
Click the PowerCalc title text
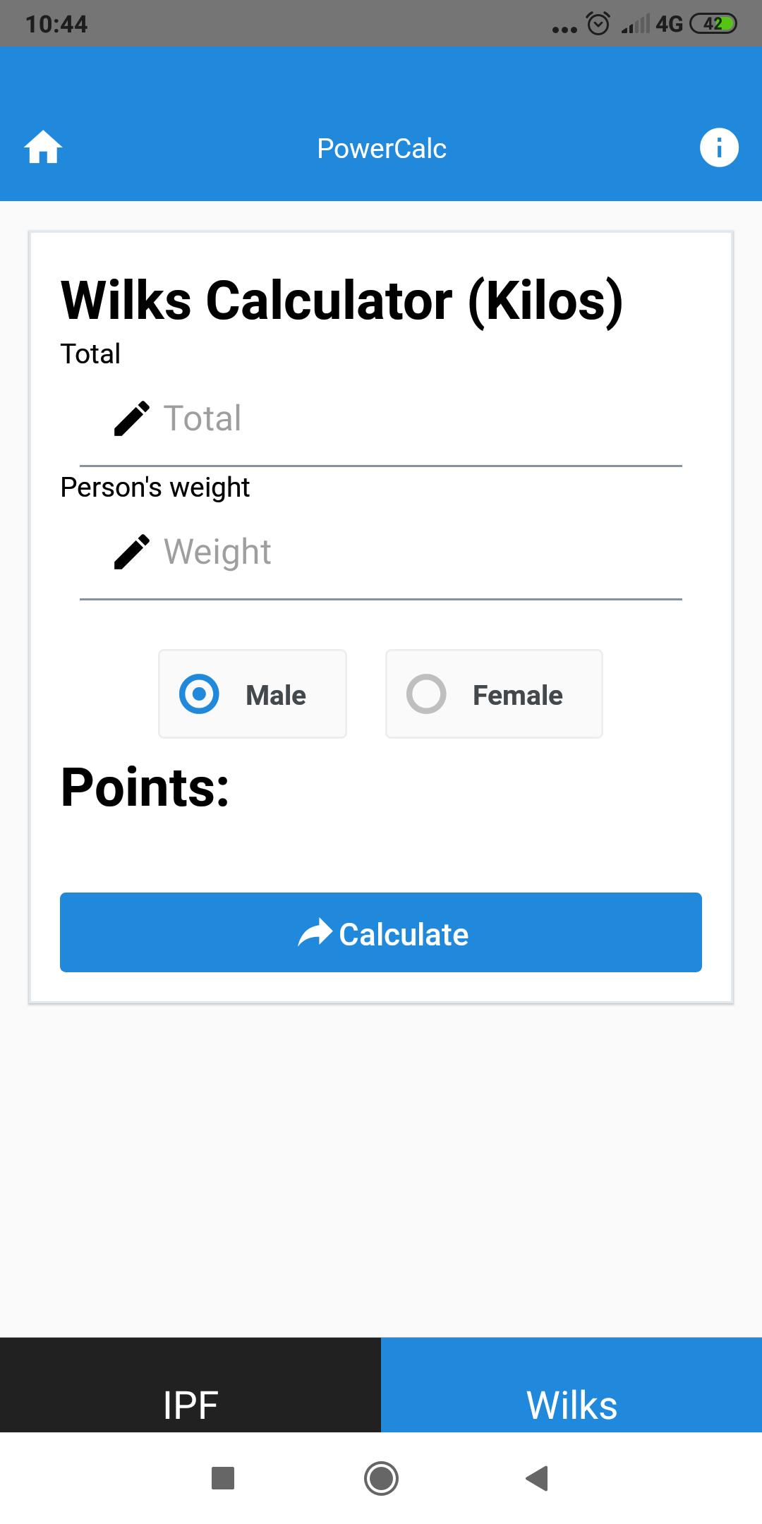coord(381,147)
